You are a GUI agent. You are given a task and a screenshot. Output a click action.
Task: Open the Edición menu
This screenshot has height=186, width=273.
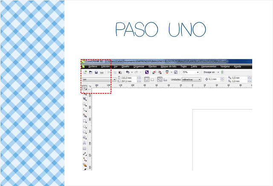pyautogui.click(x=105, y=67)
